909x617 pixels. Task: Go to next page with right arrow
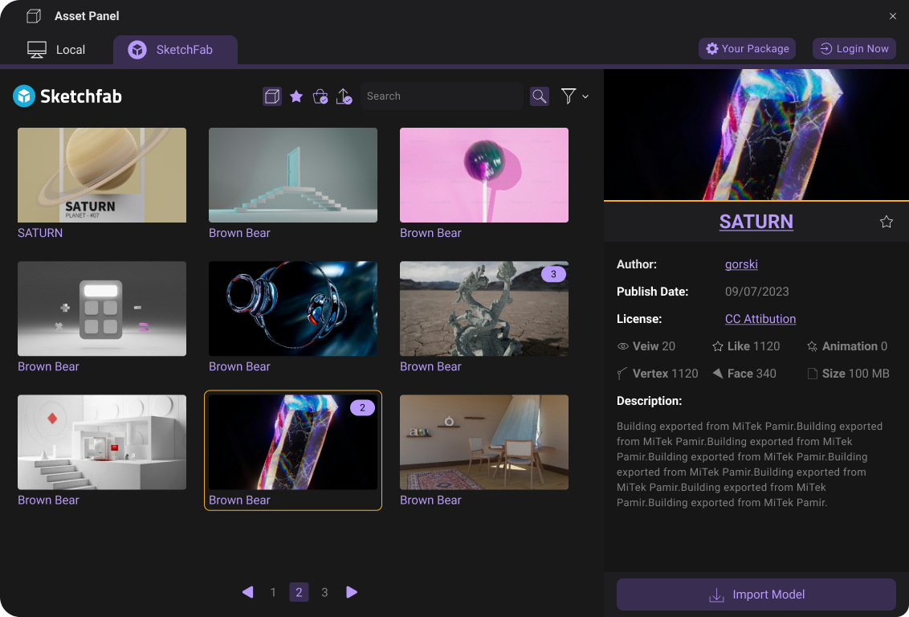352,592
